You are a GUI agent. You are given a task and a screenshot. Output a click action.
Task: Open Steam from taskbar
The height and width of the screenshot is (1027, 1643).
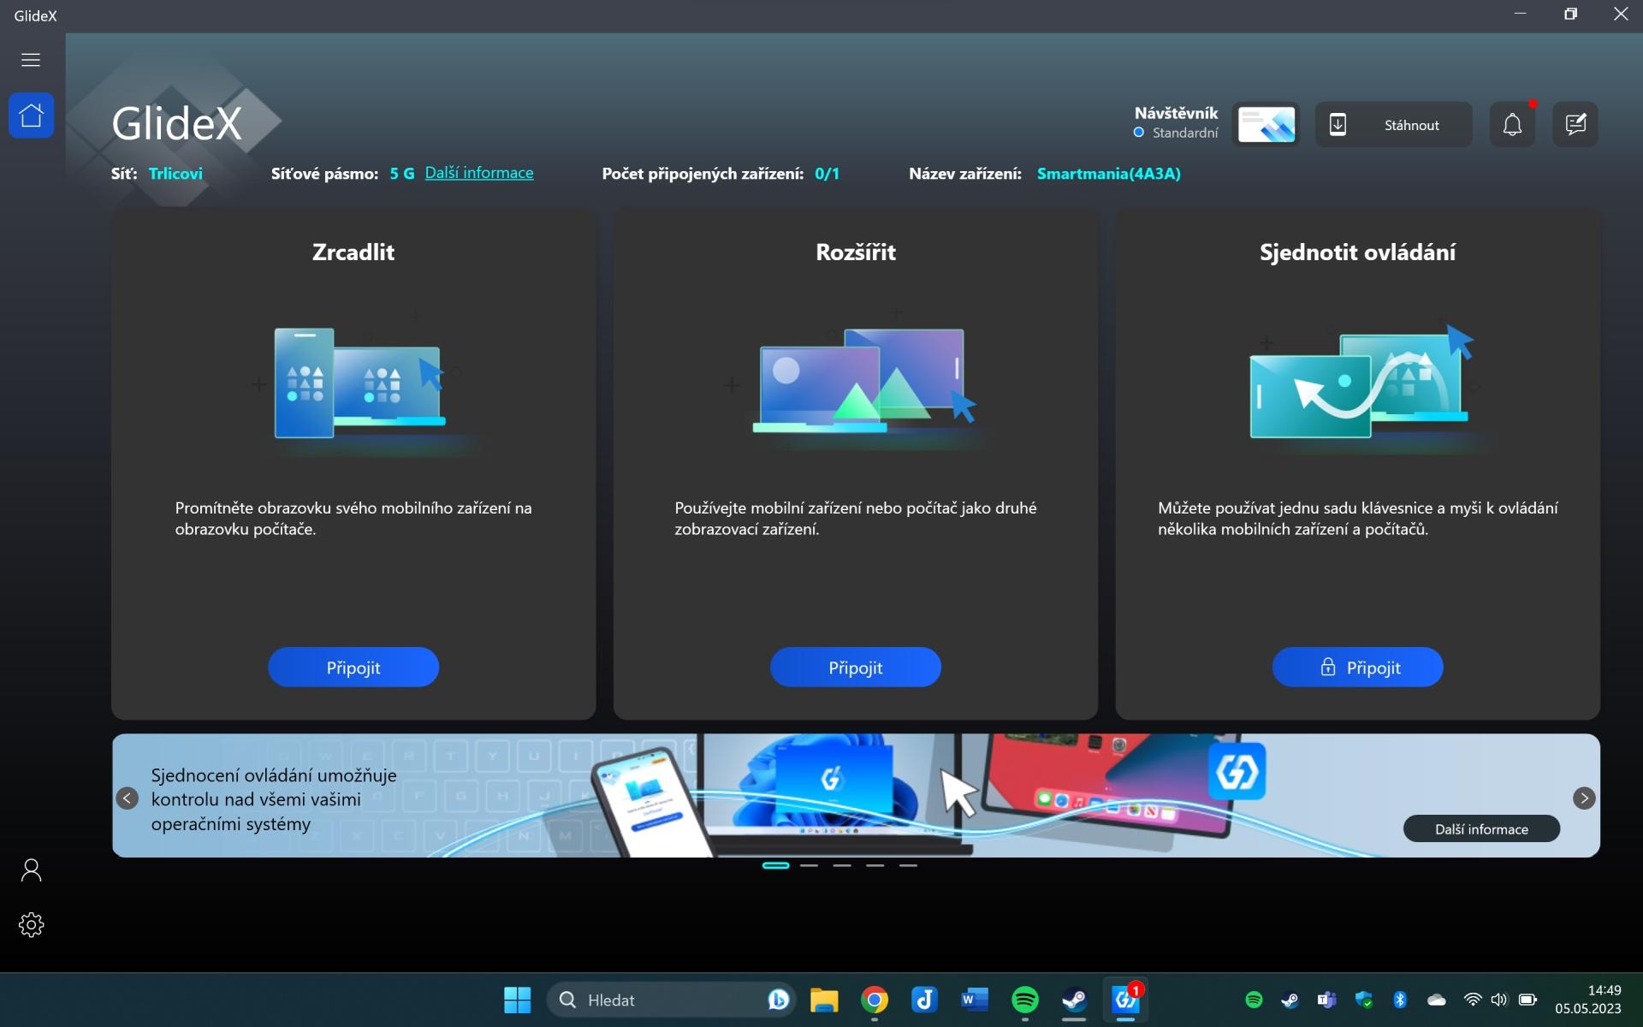pos(1074,1000)
